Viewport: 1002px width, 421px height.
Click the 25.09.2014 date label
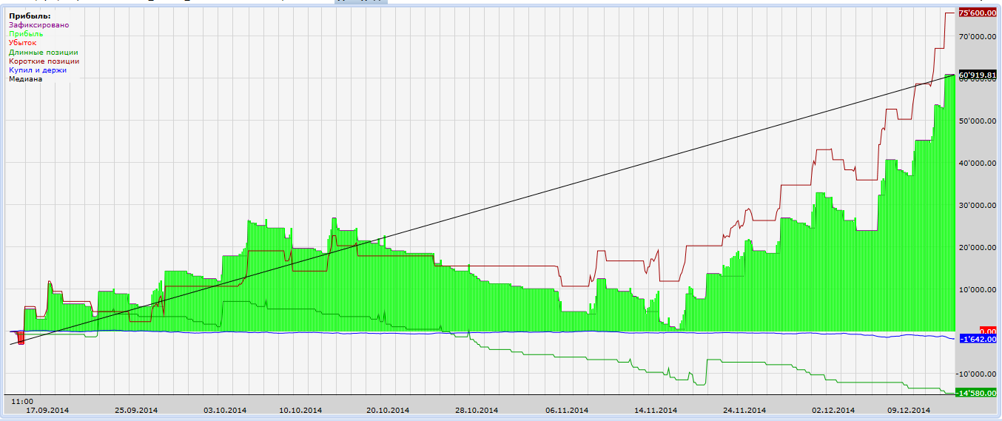click(136, 410)
